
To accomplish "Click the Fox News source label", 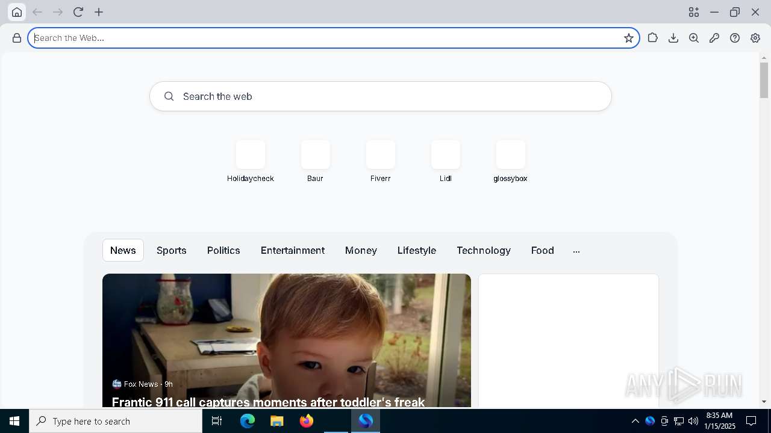I will [141, 384].
